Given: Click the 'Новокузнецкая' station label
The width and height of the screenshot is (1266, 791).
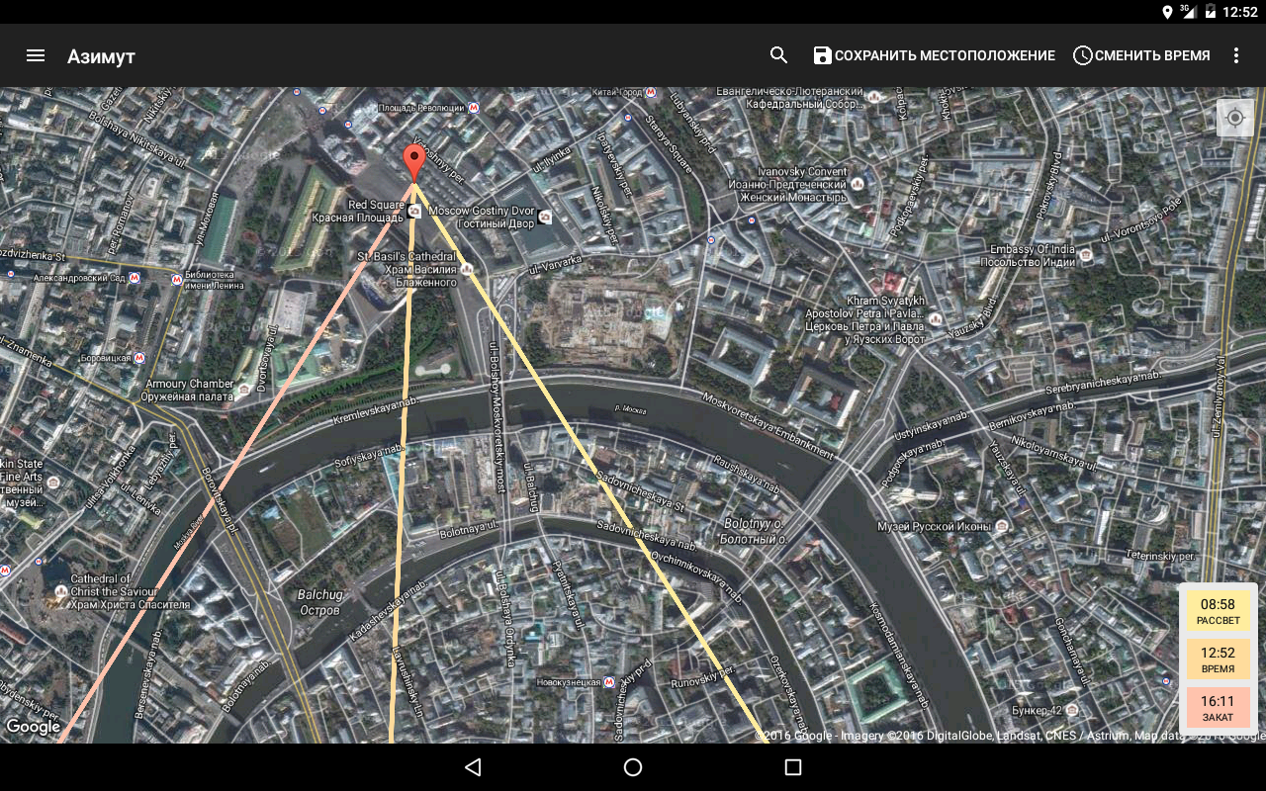Looking at the screenshot, I should [568, 682].
